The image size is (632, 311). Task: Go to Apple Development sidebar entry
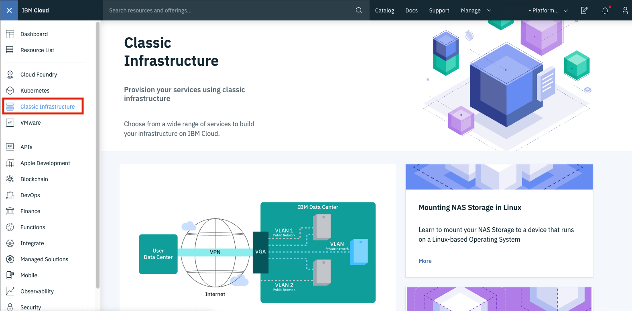tap(45, 163)
